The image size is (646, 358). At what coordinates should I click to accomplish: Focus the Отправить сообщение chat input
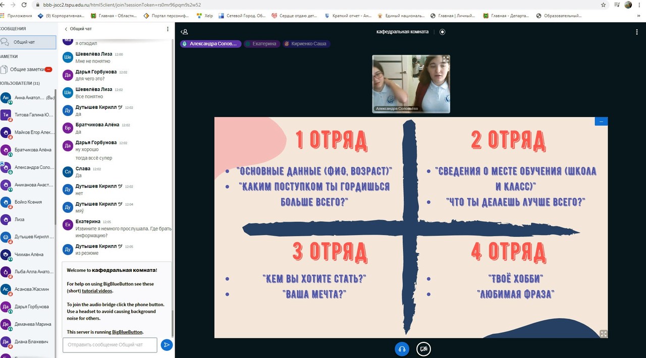click(110, 345)
